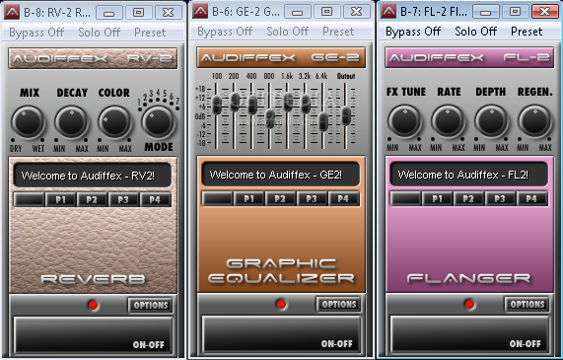Click the 800 Hz fader handle on GE-2
The image size is (563, 360).
[269, 119]
